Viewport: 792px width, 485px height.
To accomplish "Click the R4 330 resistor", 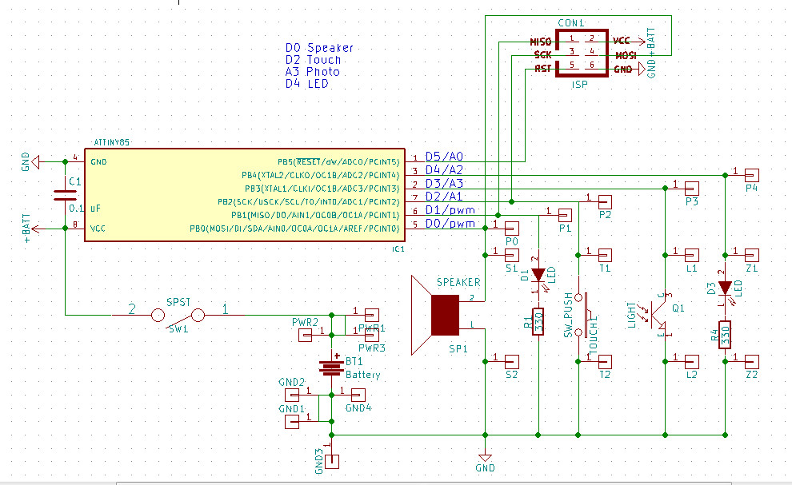I will pyautogui.click(x=726, y=335).
